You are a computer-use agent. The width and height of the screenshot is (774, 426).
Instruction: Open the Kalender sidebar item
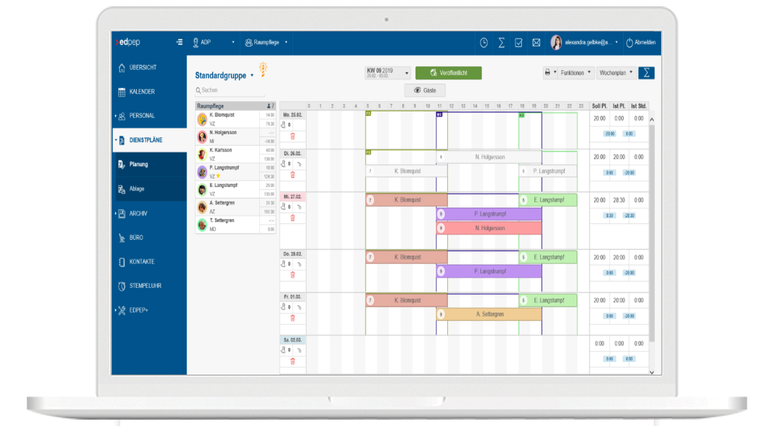[142, 92]
